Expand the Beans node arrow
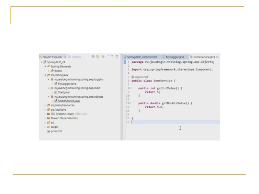259x194 pixels. pos(49,71)
